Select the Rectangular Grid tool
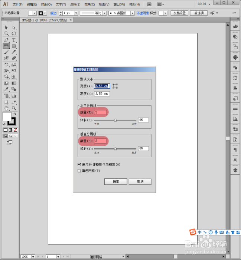241x260 pixels. pyautogui.click(x=6, y=46)
